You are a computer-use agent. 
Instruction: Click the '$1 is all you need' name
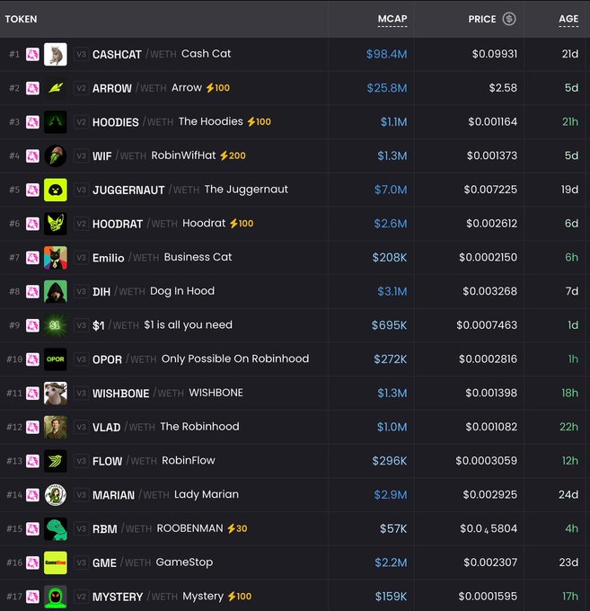[x=188, y=325]
